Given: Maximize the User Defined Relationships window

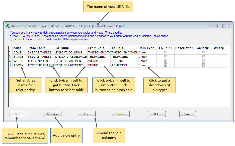Looking at the screenshot, I should [x=219, y=26].
